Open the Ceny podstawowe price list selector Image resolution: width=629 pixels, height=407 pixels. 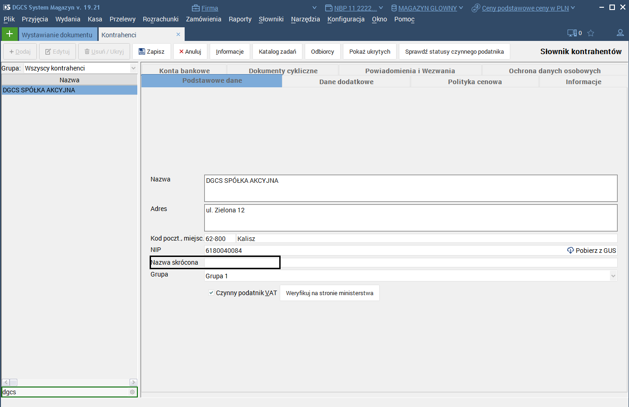pos(523,8)
